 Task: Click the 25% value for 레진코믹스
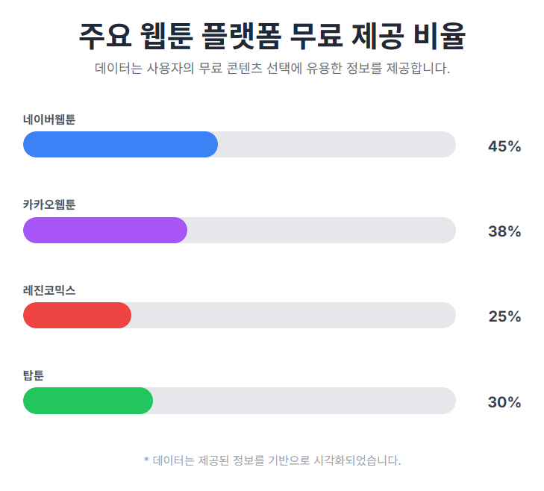coord(504,316)
